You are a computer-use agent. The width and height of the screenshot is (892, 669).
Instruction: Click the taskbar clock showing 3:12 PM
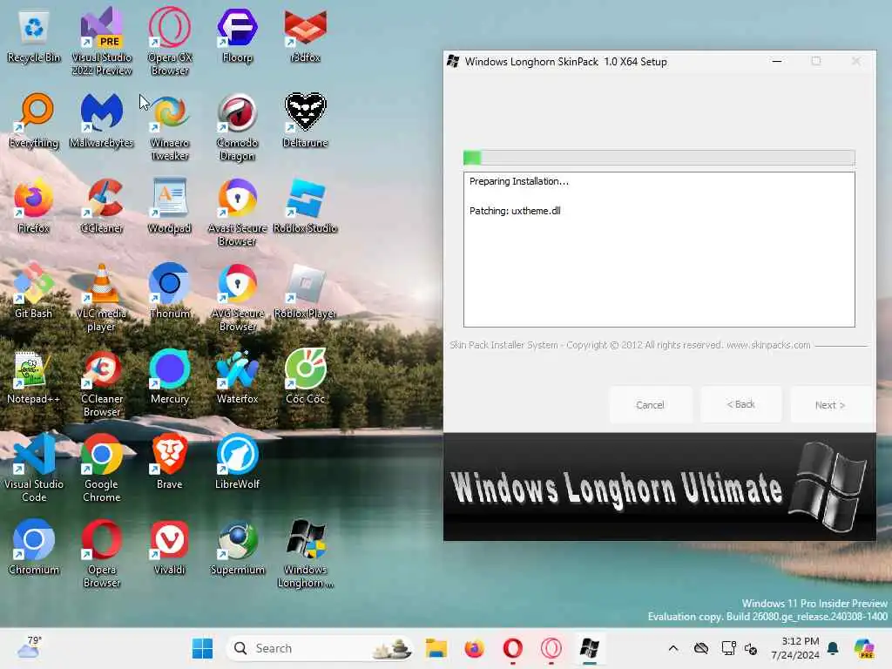click(x=795, y=648)
